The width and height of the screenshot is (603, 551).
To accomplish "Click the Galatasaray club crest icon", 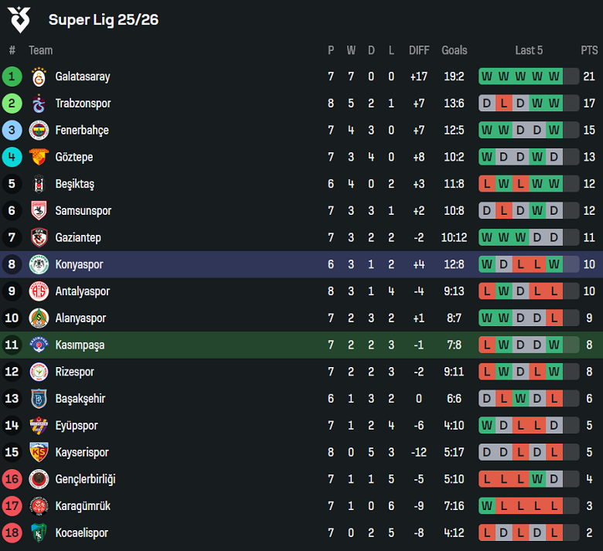I will (x=39, y=77).
